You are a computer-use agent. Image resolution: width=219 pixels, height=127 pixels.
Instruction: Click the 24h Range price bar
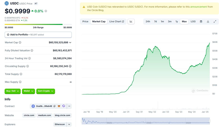coord(38,24)
